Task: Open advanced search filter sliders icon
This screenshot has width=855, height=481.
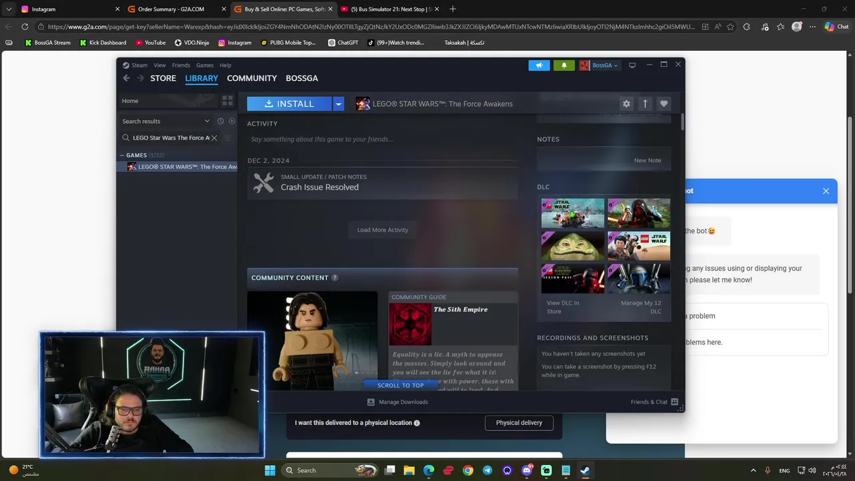Action: click(227, 138)
